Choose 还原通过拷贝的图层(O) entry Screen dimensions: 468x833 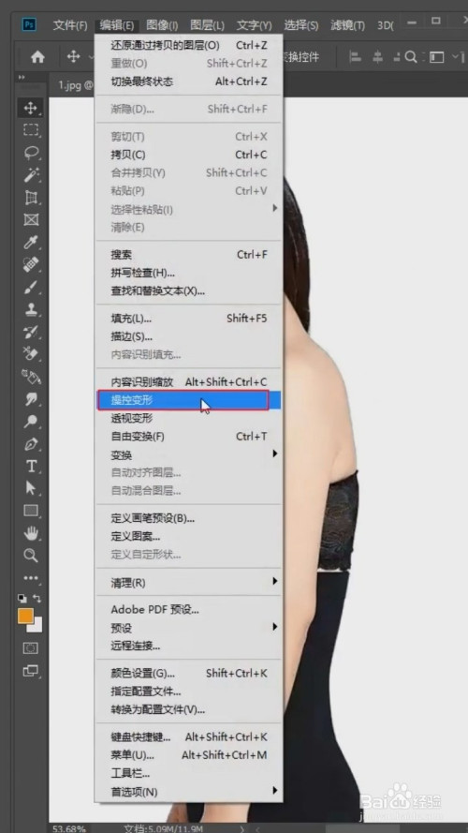(x=188, y=46)
